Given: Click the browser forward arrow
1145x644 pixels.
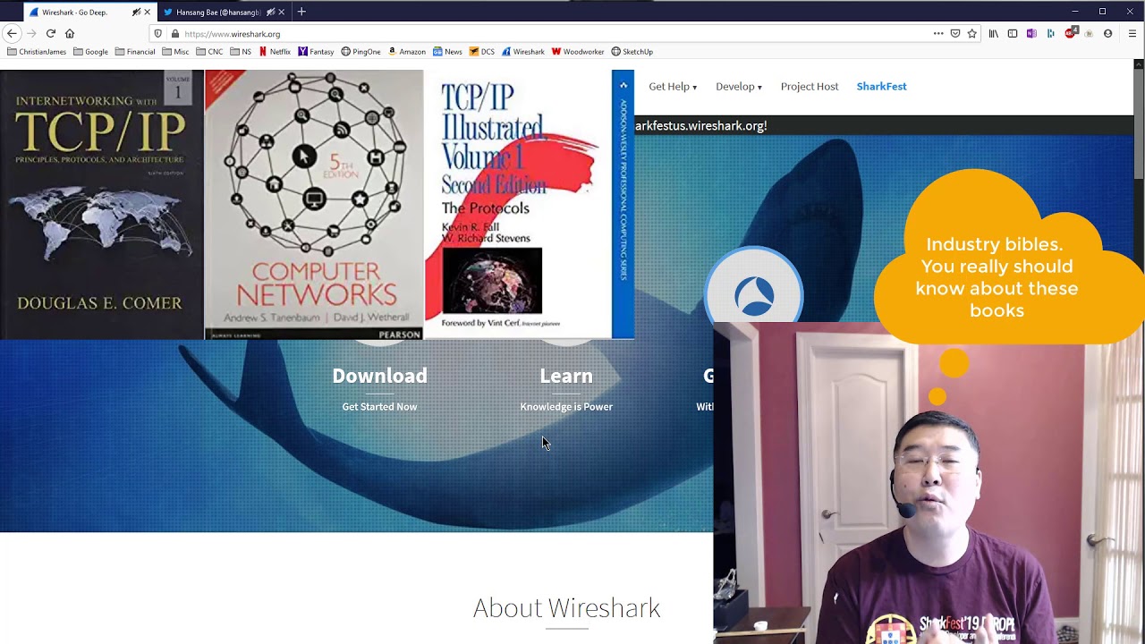Looking at the screenshot, I should 31,33.
